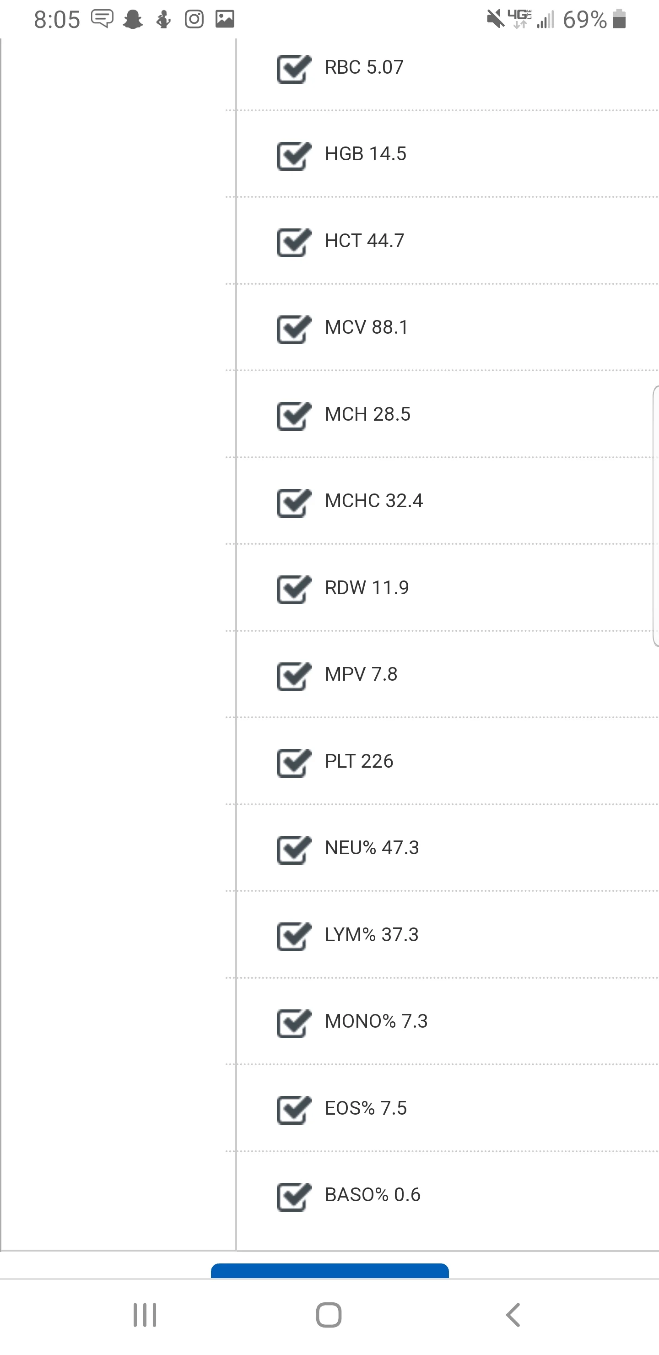Toggle the NEU% 47.3 checkbox
Viewport: 659px width, 1355px height.
pos(293,850)
